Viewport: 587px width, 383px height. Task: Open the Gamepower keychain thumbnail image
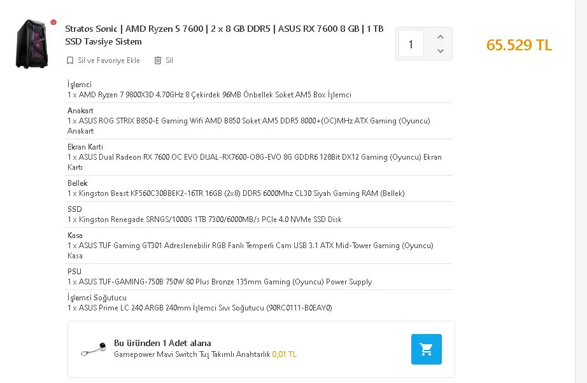click(94, 349)
